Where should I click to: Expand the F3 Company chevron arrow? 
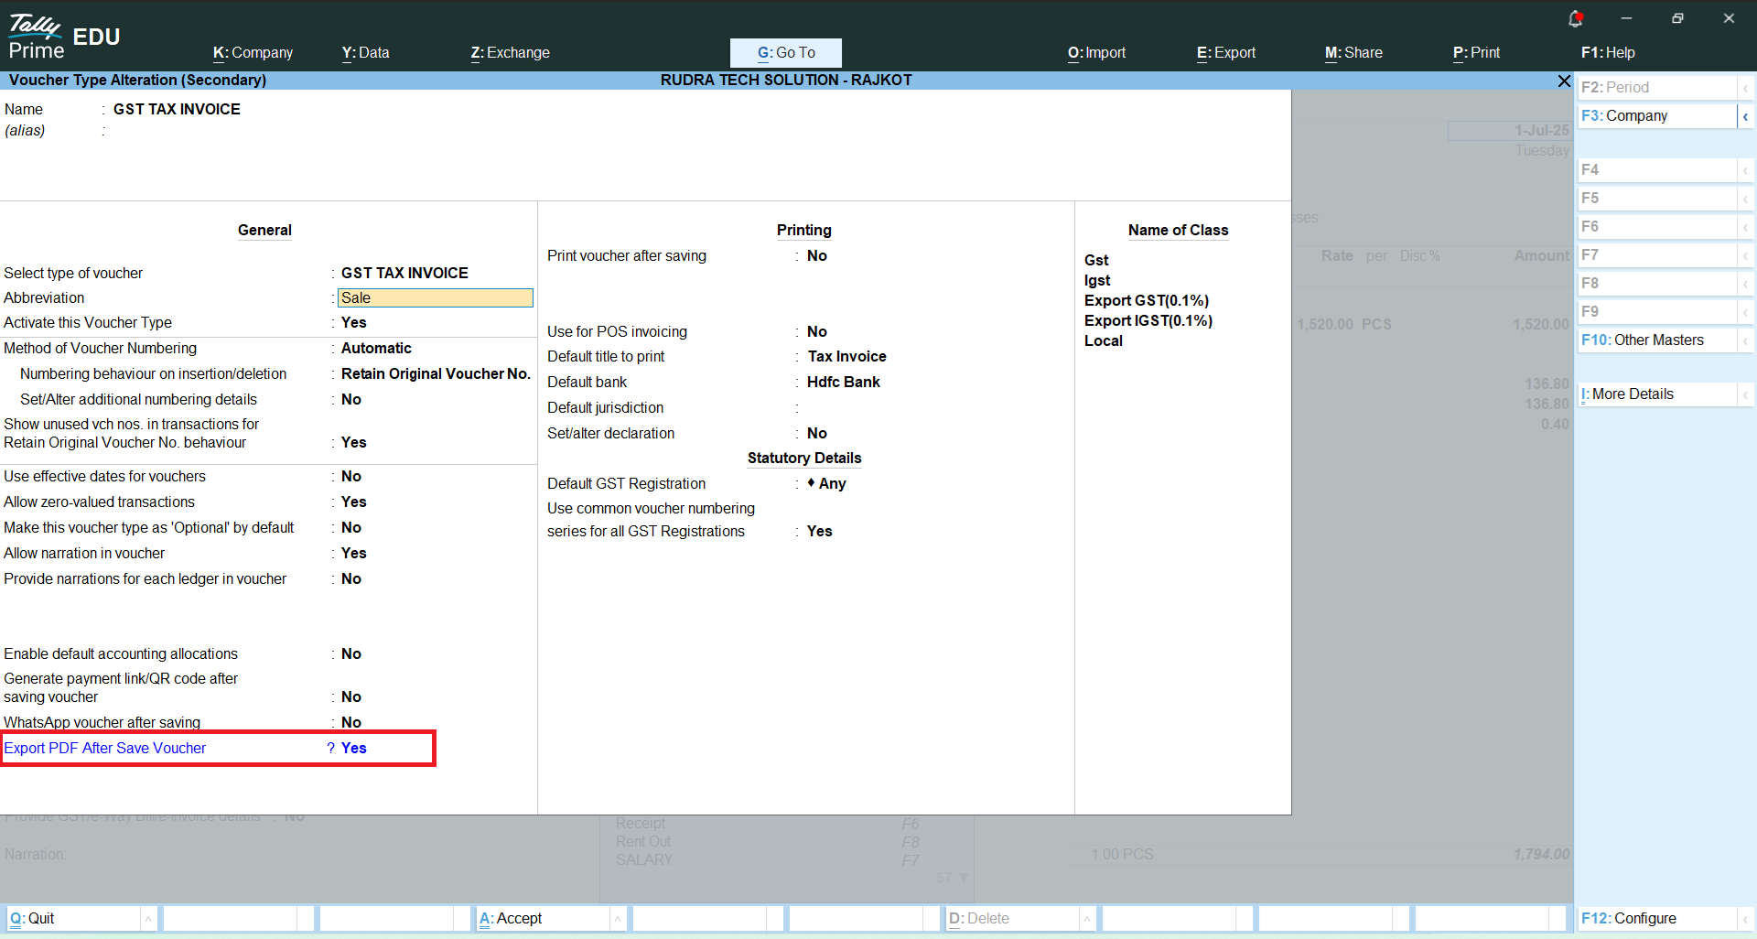1745,116
